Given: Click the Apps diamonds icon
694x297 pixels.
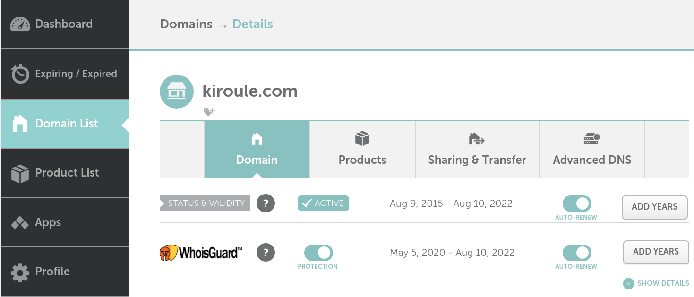Looking at the screenshot, I should 20,223.
